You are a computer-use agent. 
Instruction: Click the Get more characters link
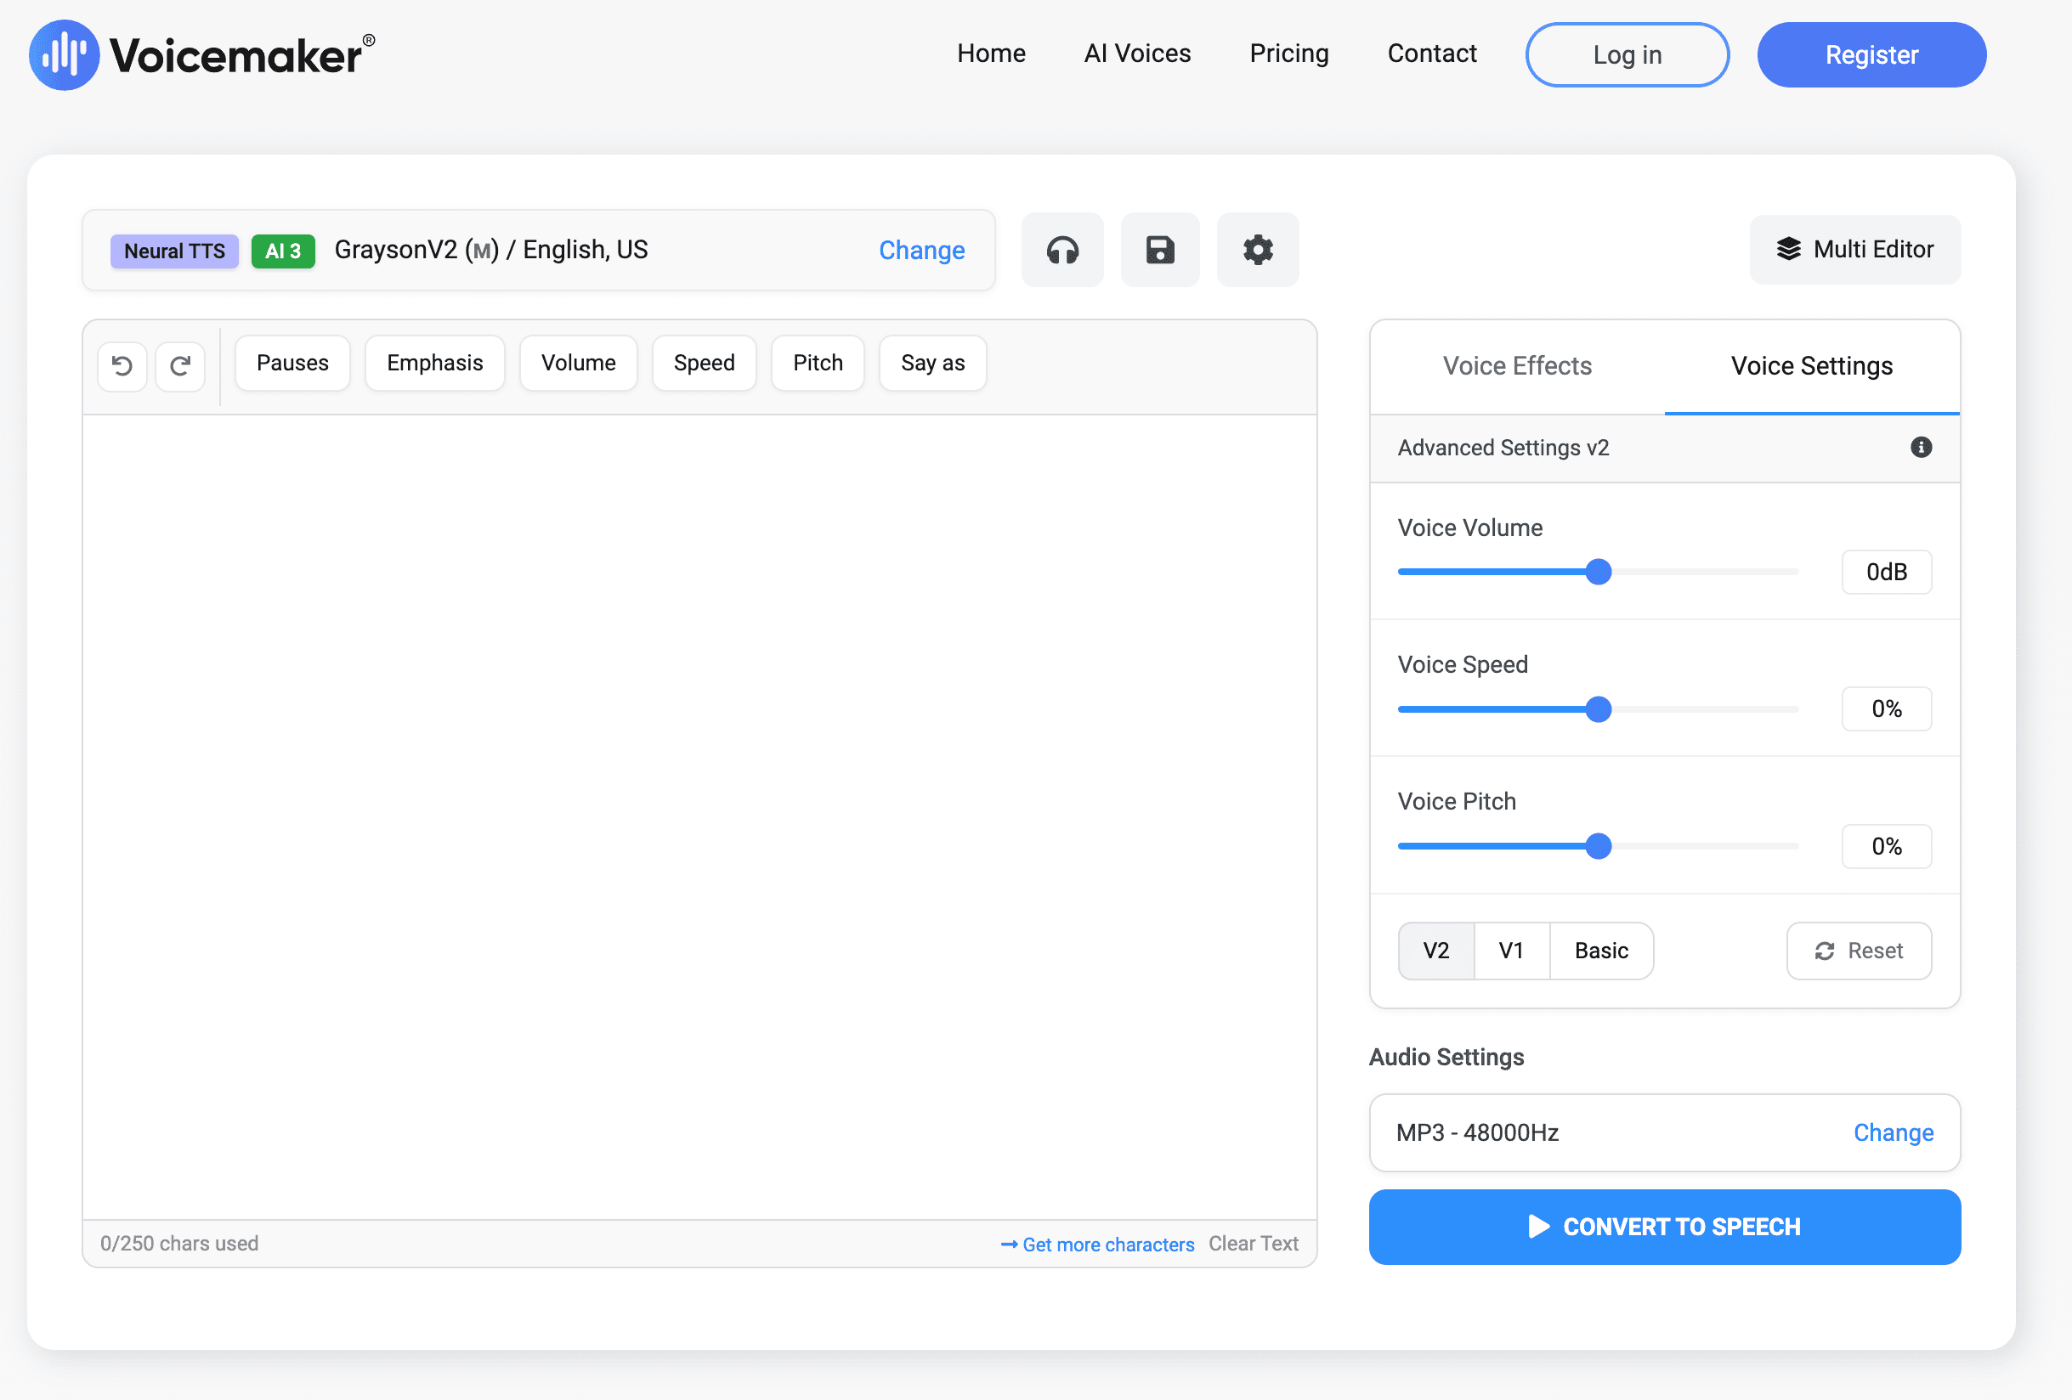(x=1097, y=1244)
